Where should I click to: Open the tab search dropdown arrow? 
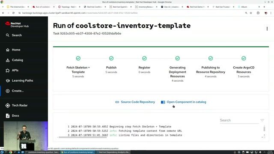tap(3, 7)
